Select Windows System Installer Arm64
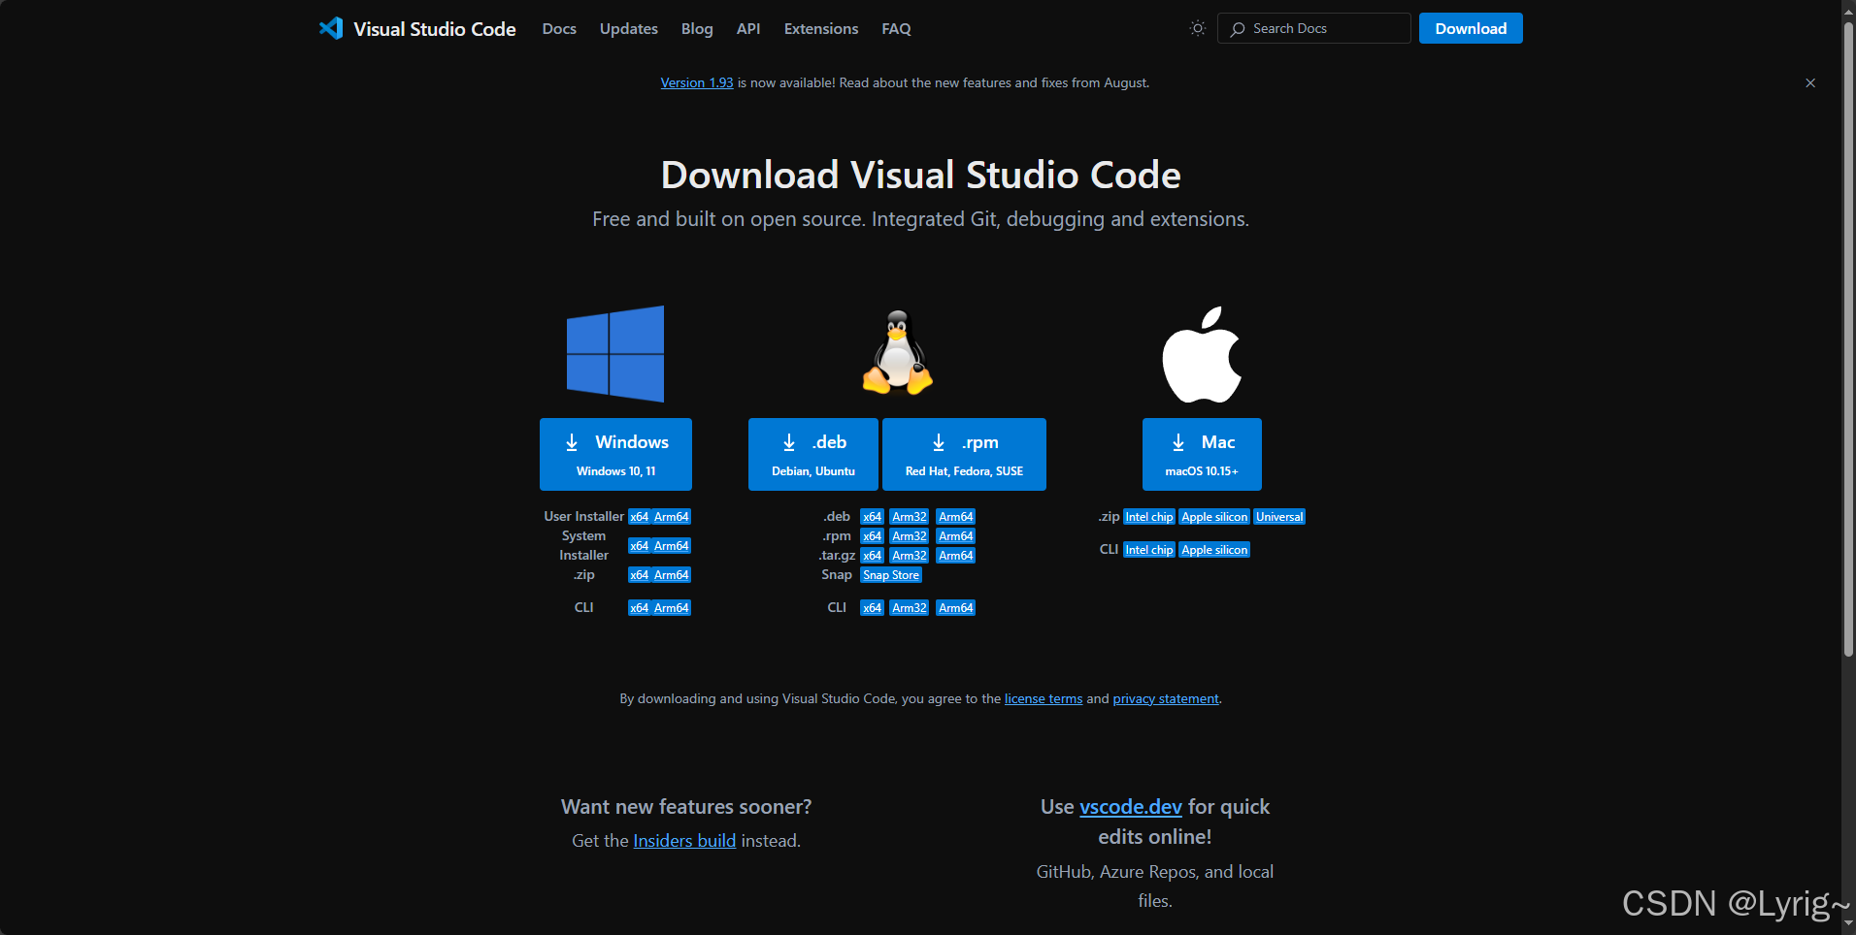This screenshot has width=1856, height=935. tap(671, 546)
